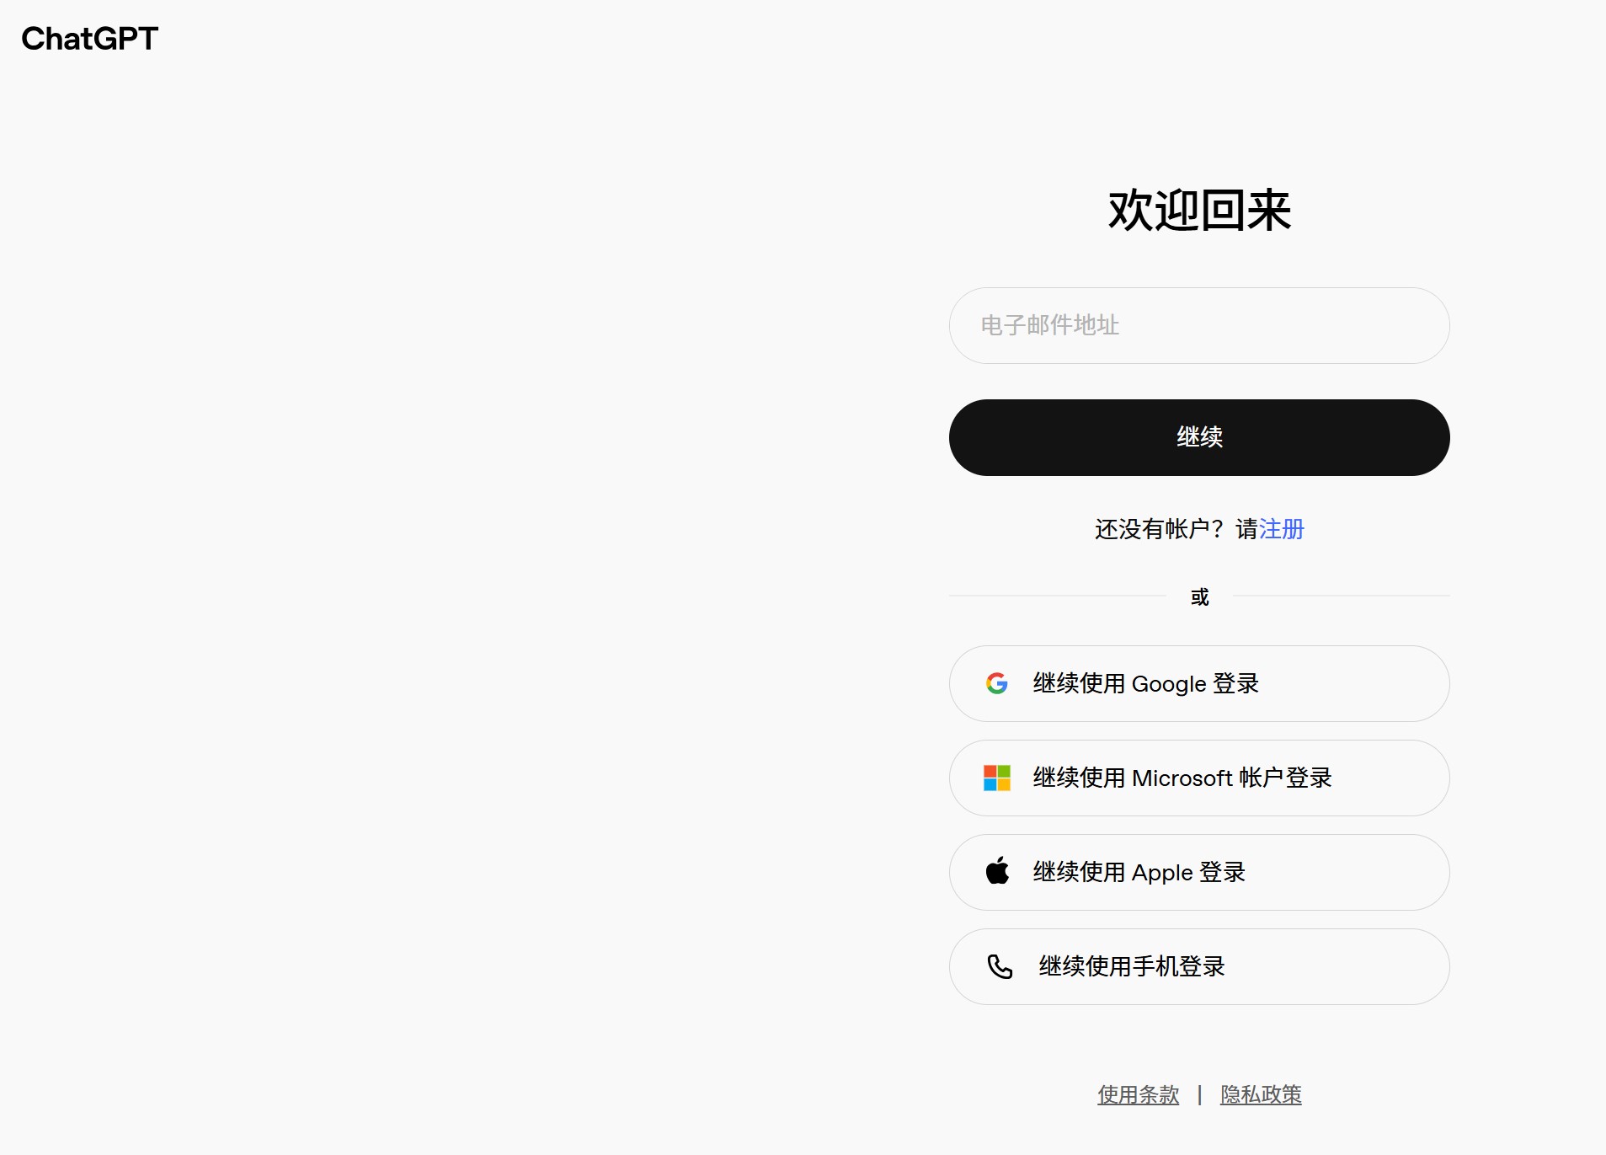This screenshot has width=1606, height=1155.
Task: Click the 或 divider label
Action: [x=1199, y=597]
